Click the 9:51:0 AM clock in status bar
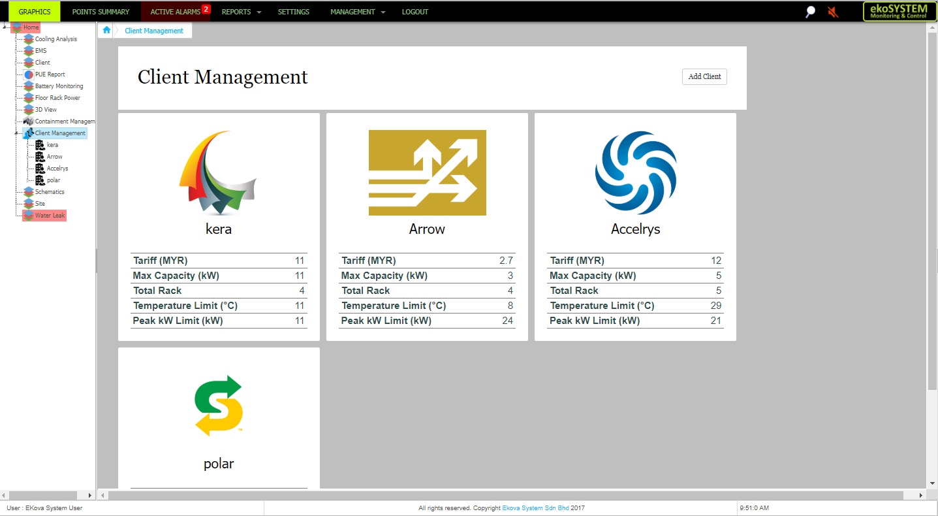The width and height of the screenshot is (938, 516). point(754,508)
